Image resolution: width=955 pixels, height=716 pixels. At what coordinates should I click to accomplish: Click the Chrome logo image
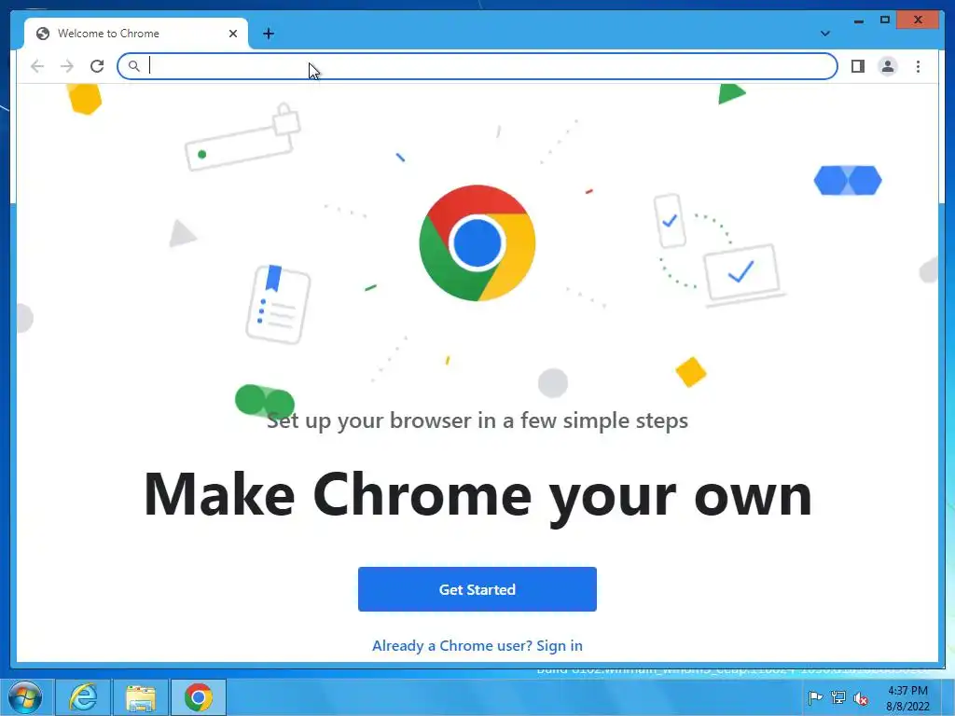477,243
